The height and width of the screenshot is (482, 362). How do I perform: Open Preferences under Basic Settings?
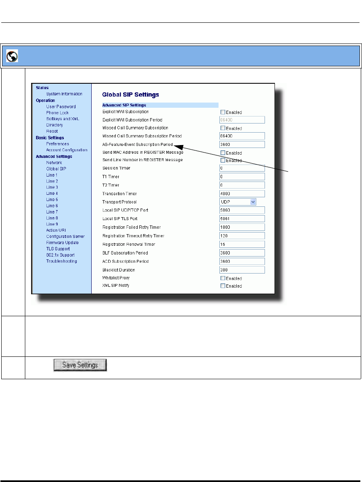coord(58,144)
